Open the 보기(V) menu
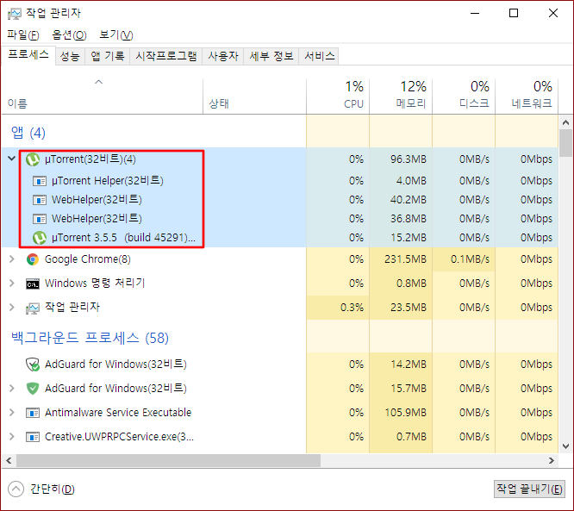The image size is (574, 511). click(x=116, y=34)
